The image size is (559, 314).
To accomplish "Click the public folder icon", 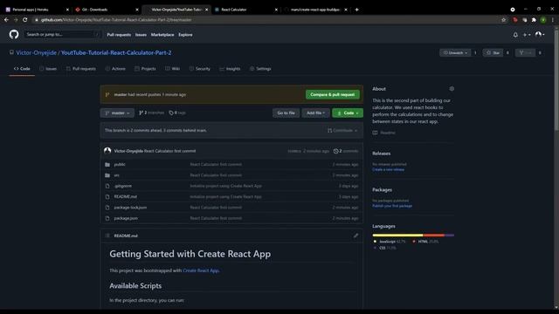I will (107, 165).
